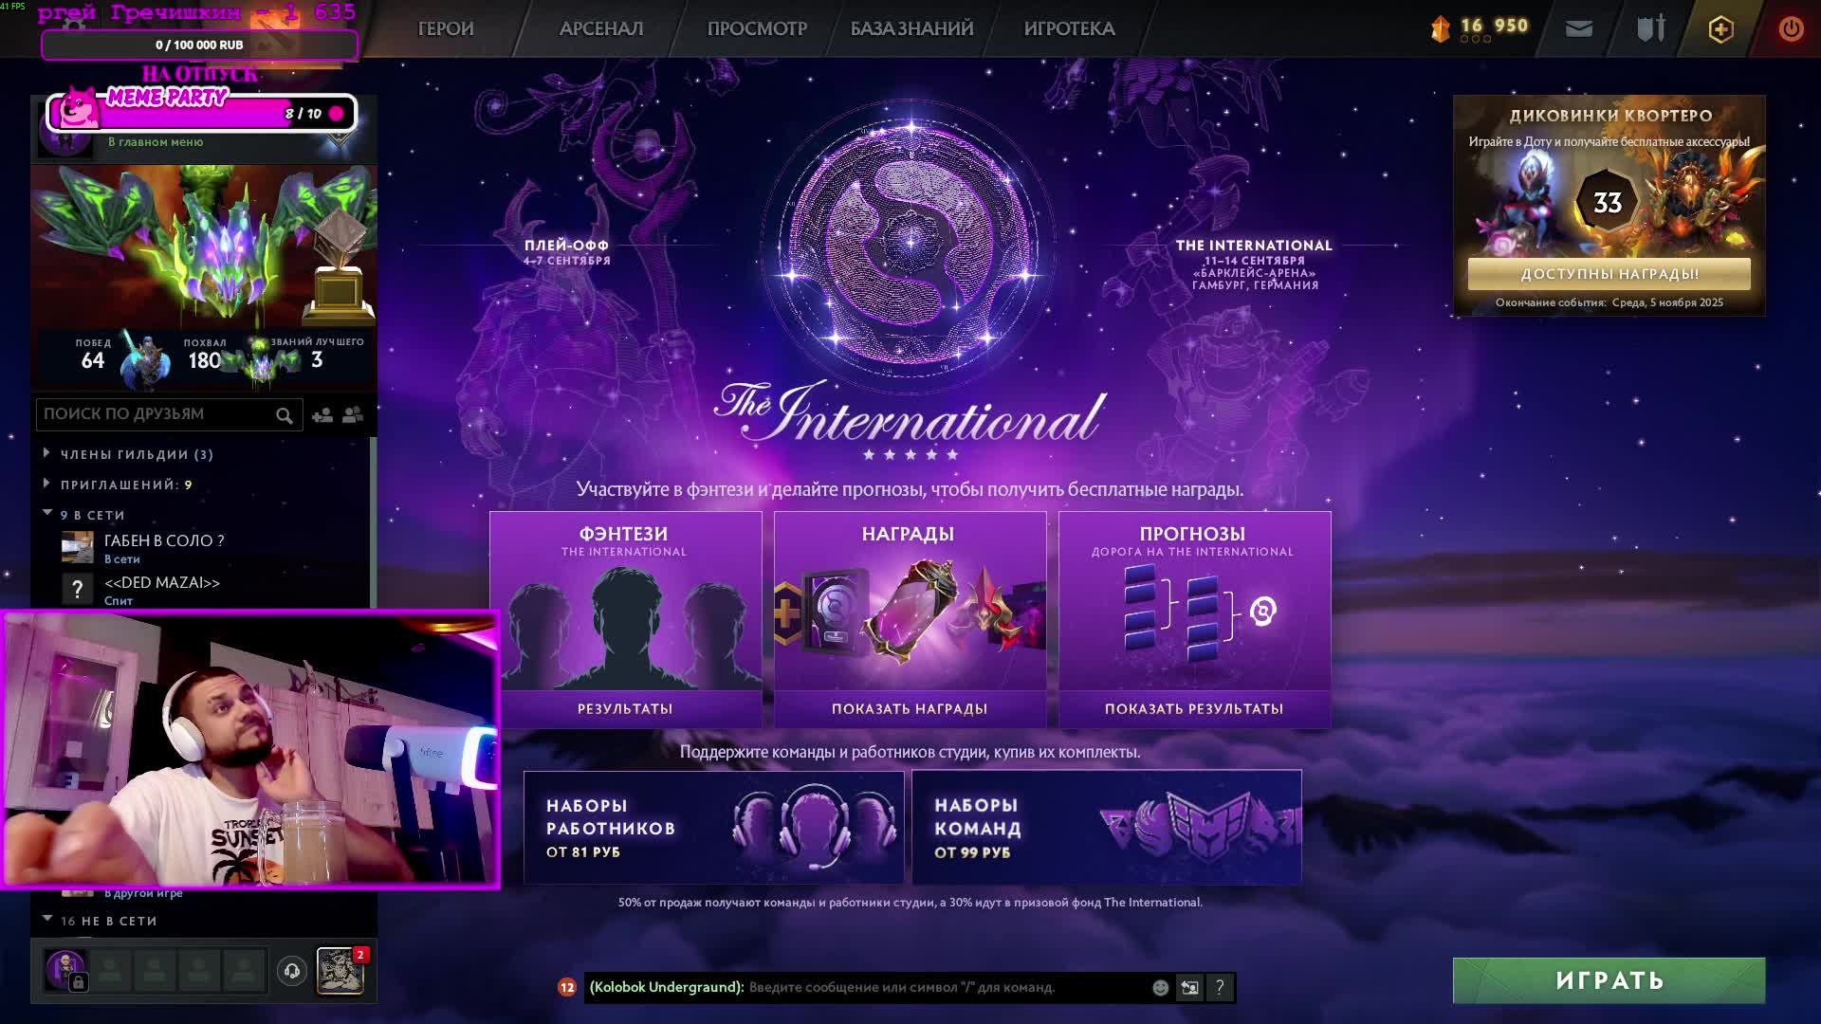The height and width of the screenshot is (1024, 1821).
Task: Open the voice headset party icon
Action: coord(292,970)
